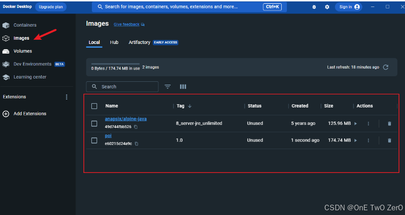Click the '1 second ago' created value

[x=305, y=140]
